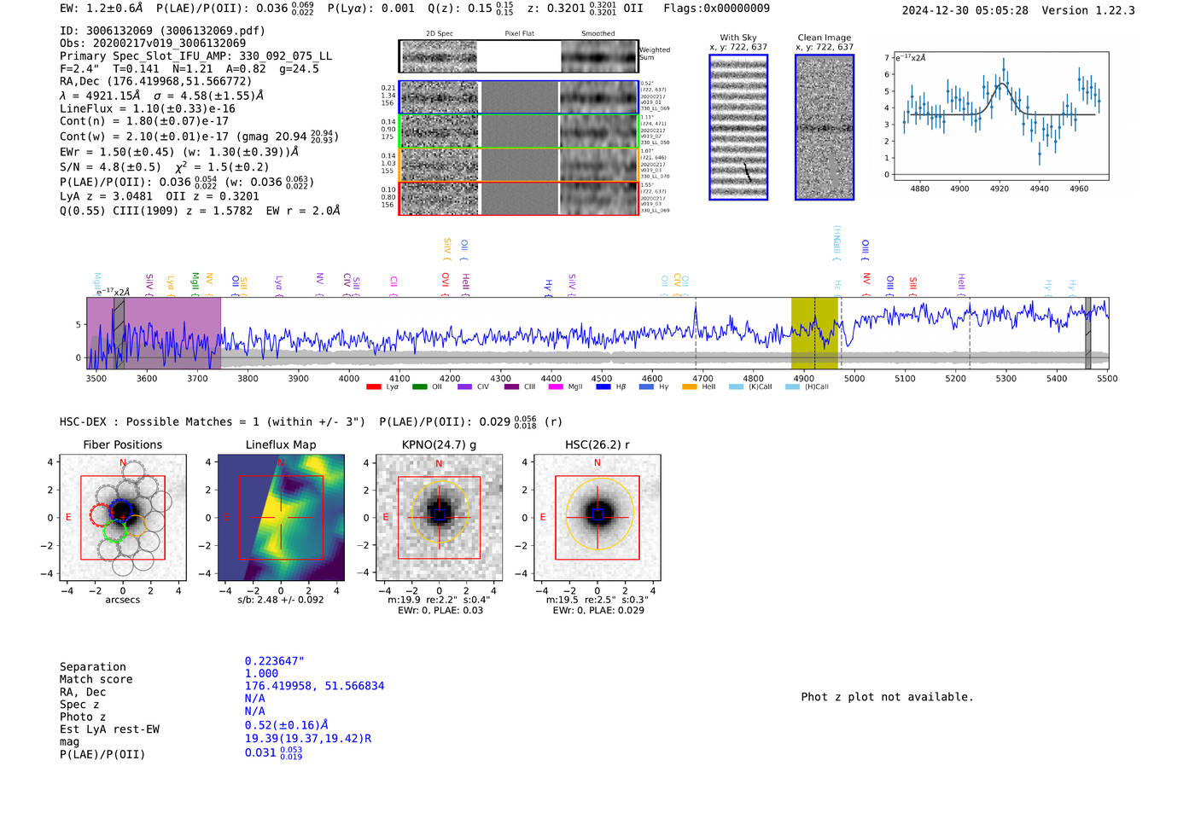Screen dimensions: 1195x813
Task: Click the yellow highlighted line region in spectrum
Action: click(814, 334)
